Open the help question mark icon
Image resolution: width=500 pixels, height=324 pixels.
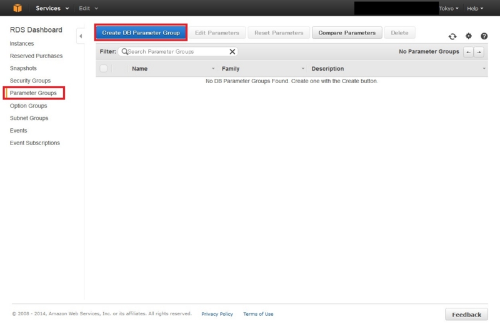[x=484, y=36]
